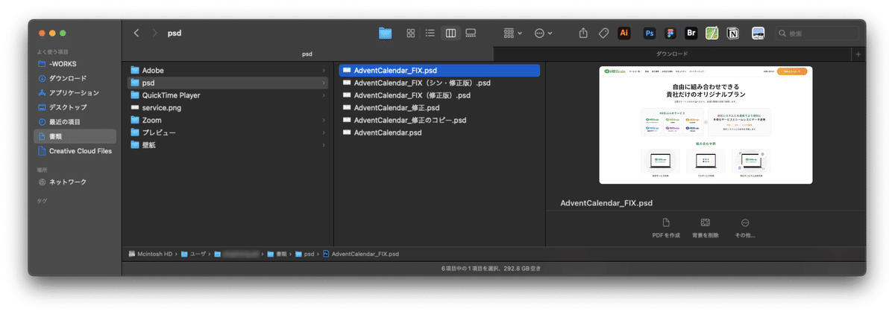The image size is (895, 314).
Task: Open ダウンロード in the sidebar
Action: [75, 78]
